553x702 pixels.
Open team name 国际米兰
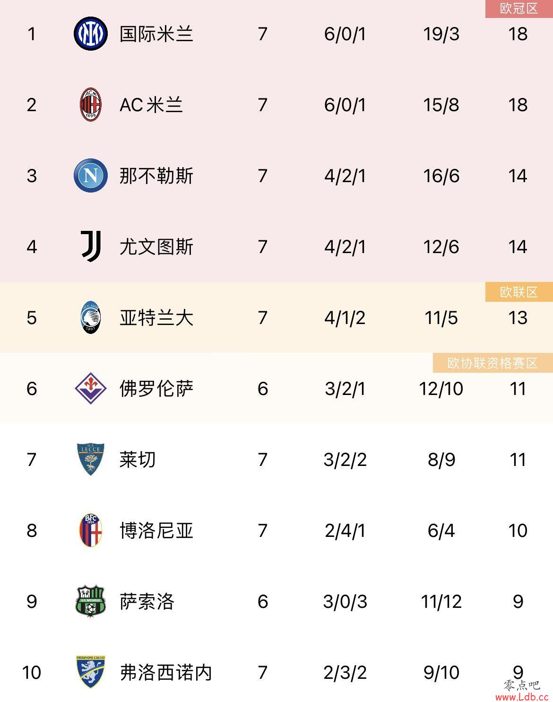pyautogui.click(x=156, y=34)
